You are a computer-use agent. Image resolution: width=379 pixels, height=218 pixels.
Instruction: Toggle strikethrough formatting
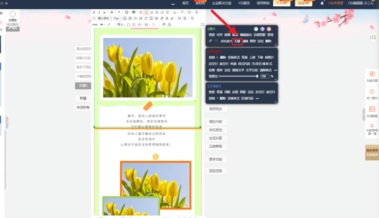click(x=112, y=12)
